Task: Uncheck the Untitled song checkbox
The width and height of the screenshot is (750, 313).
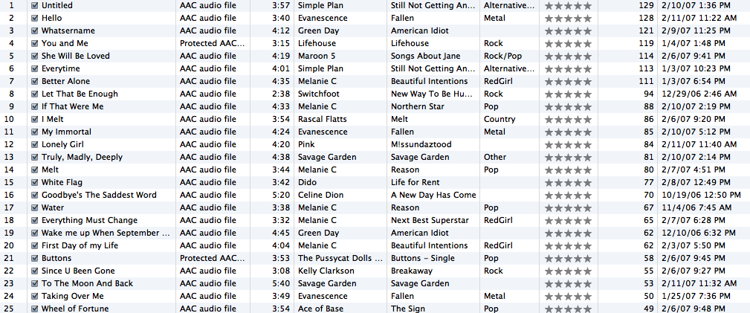Action: [34, 5]
